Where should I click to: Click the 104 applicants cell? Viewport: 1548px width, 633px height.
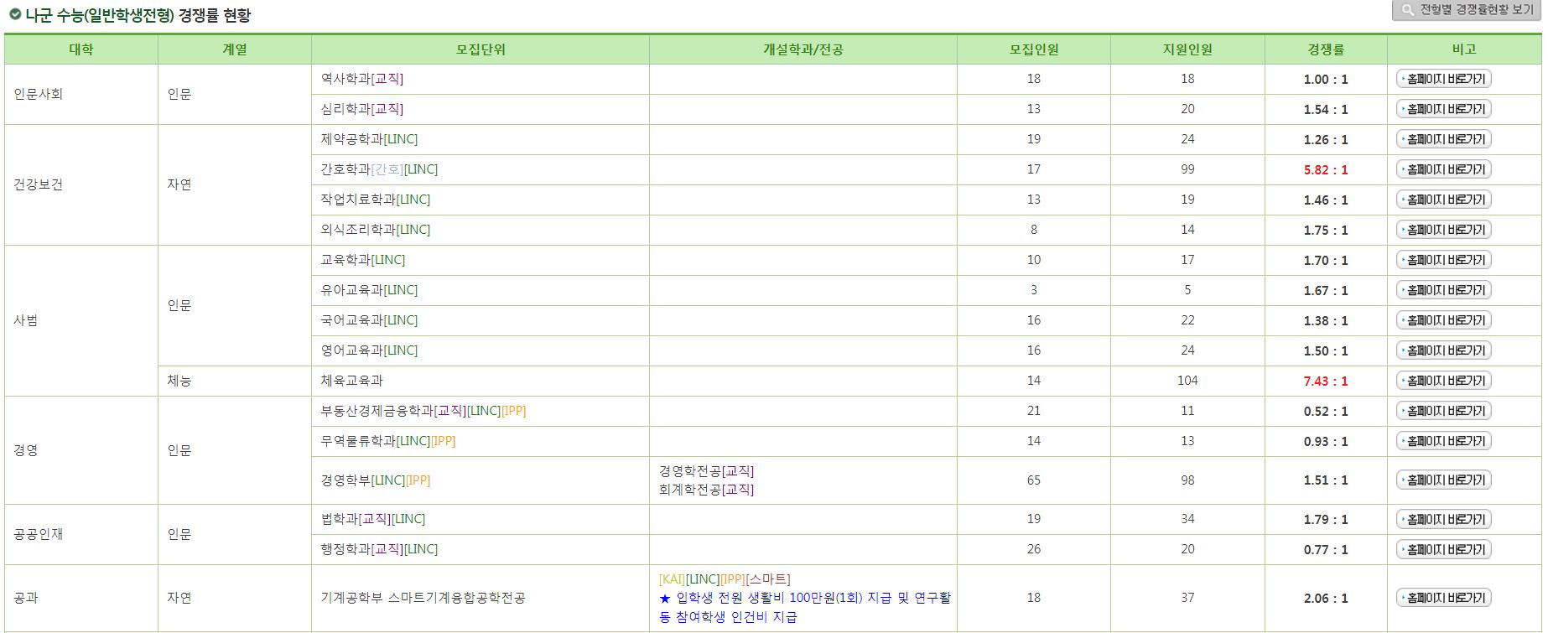1187,381
